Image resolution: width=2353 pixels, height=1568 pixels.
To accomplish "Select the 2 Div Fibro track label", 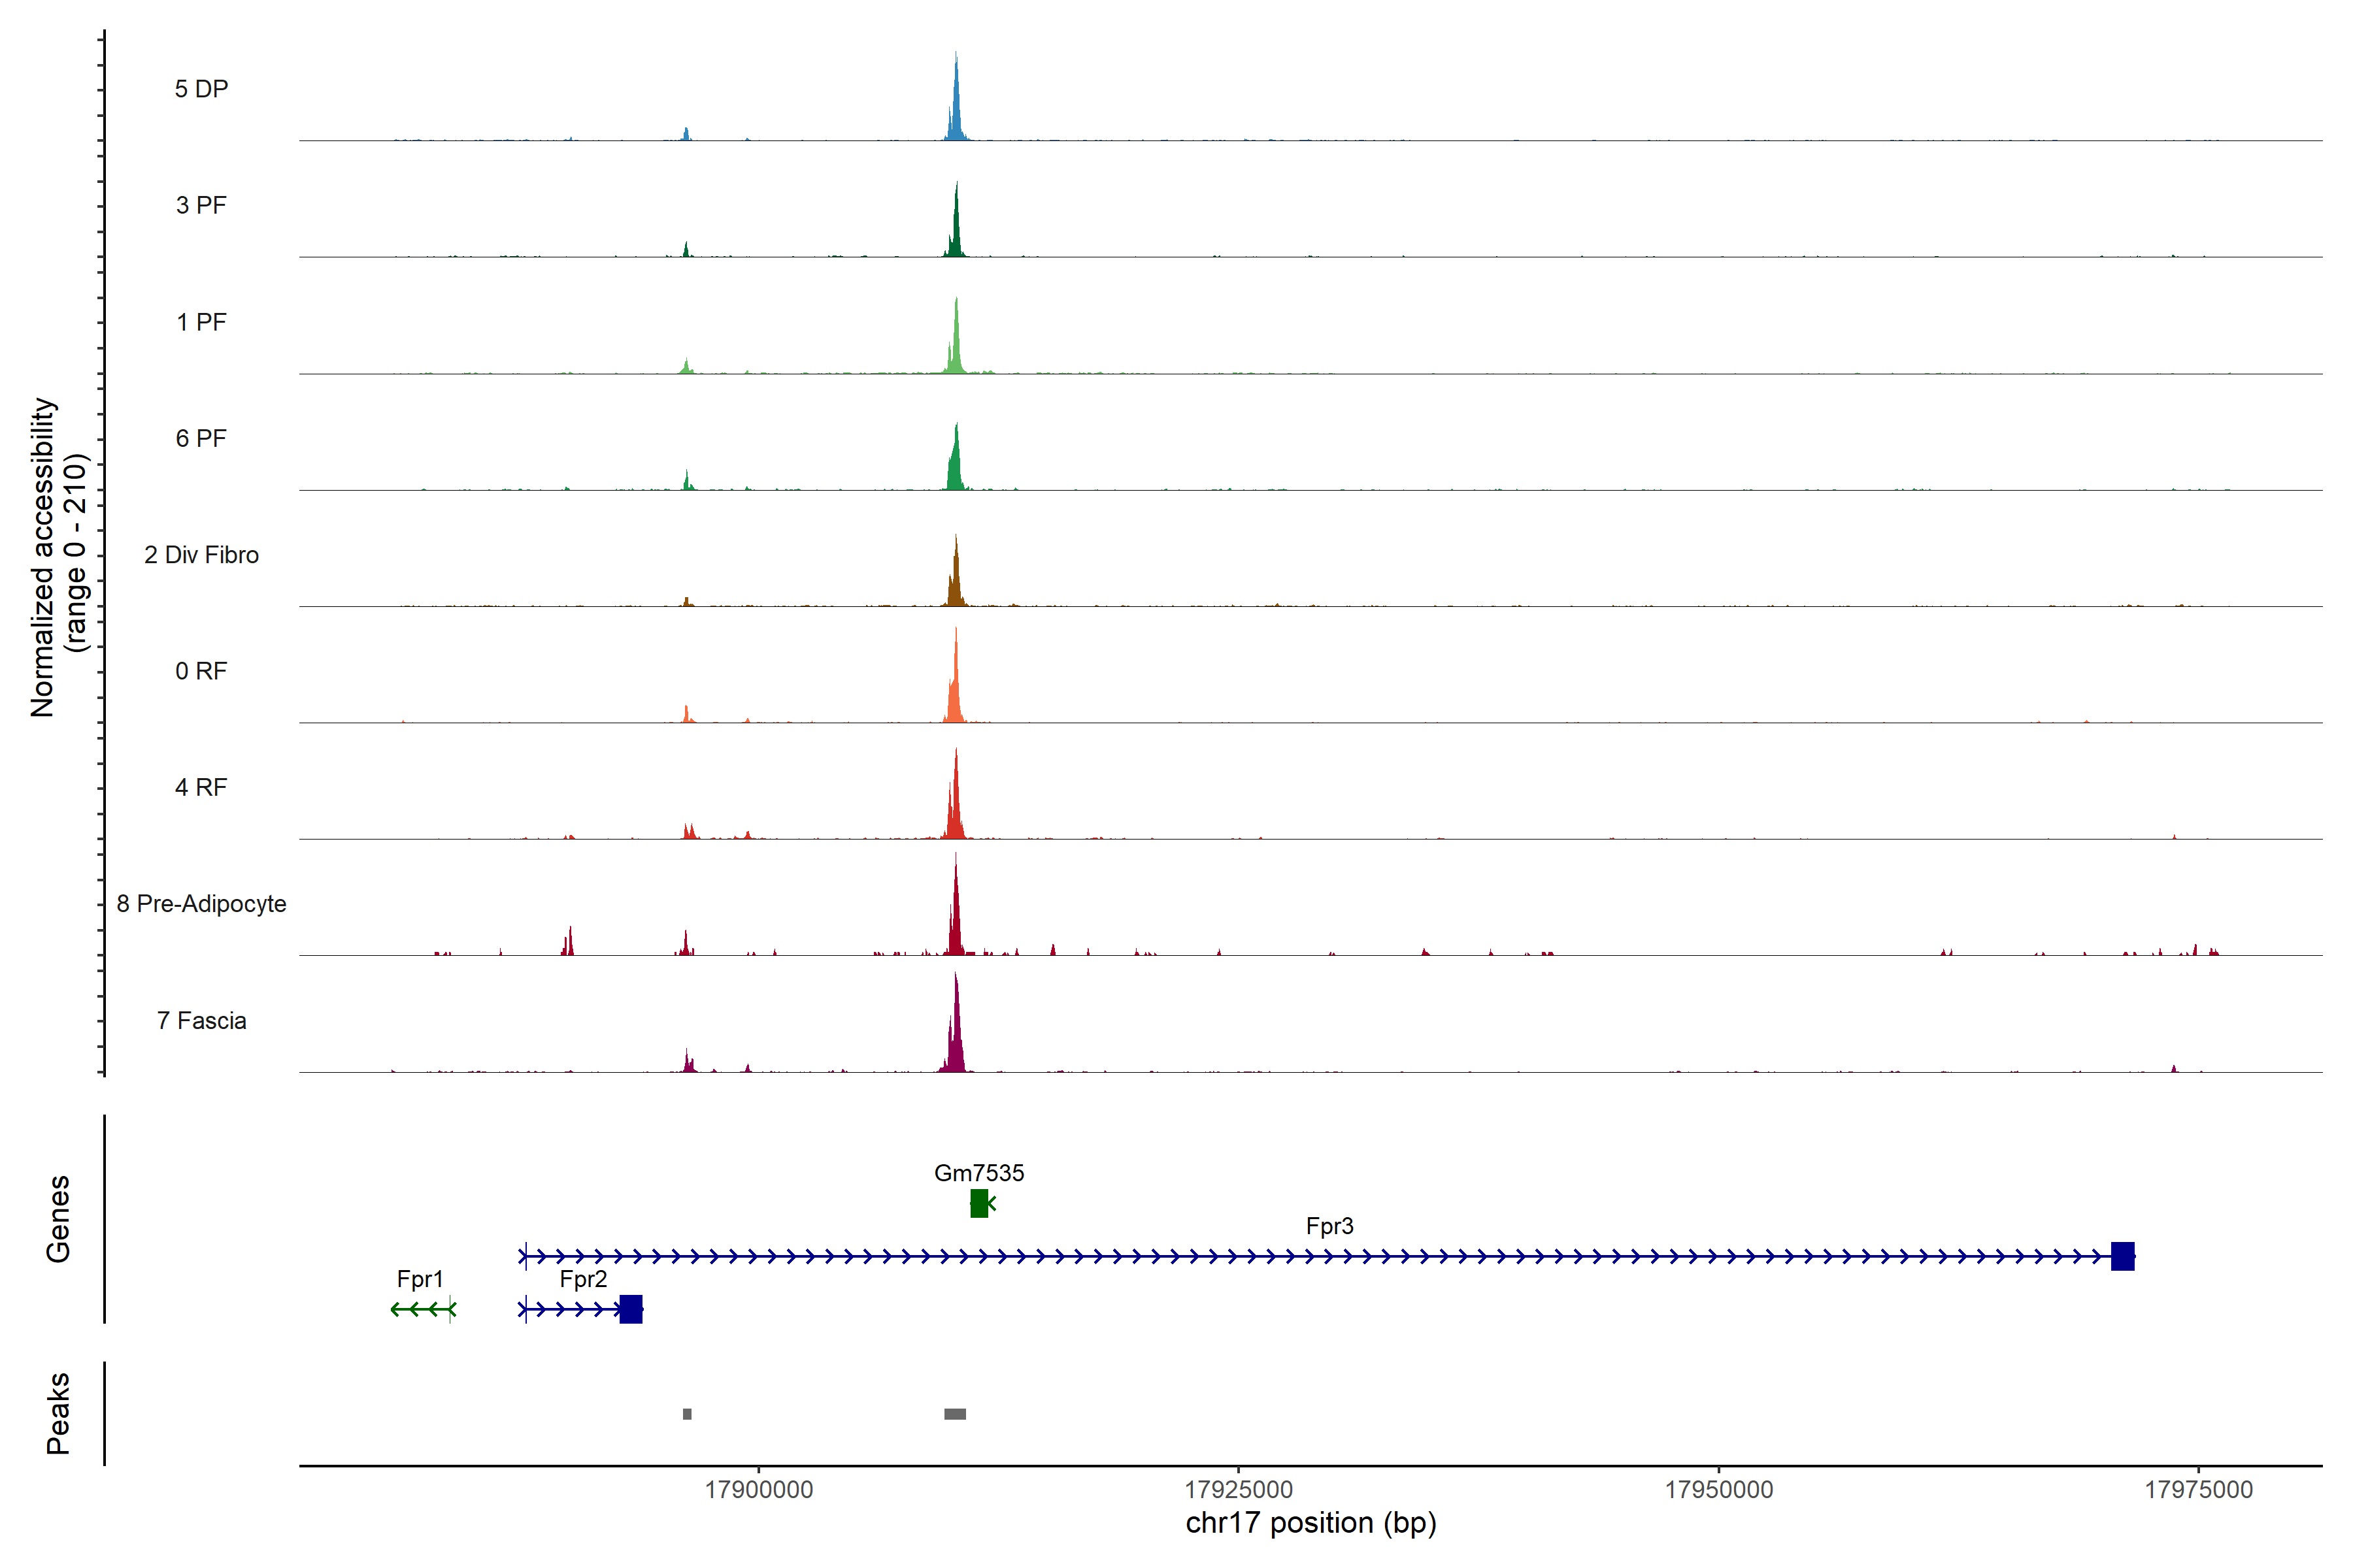I will tap(201, 555).
